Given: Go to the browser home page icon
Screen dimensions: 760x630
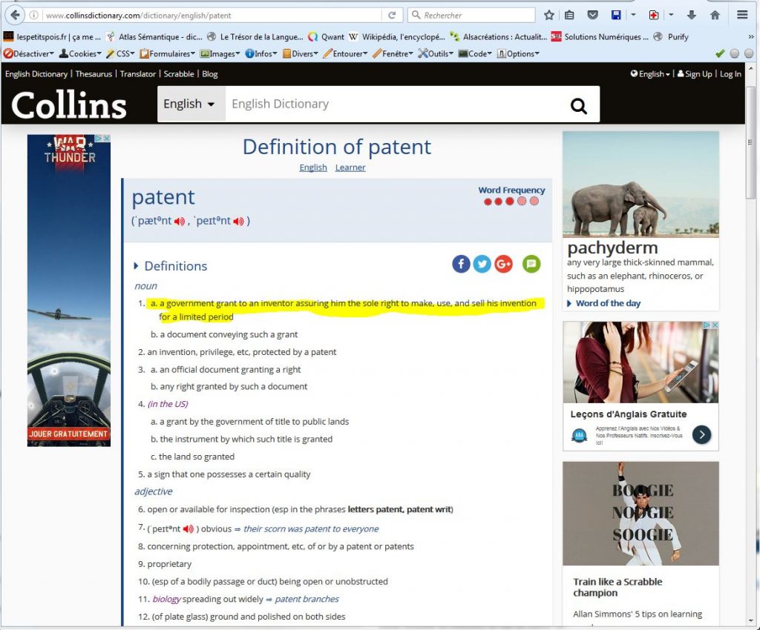Looking at the screenshot, I should coord(715,15).
